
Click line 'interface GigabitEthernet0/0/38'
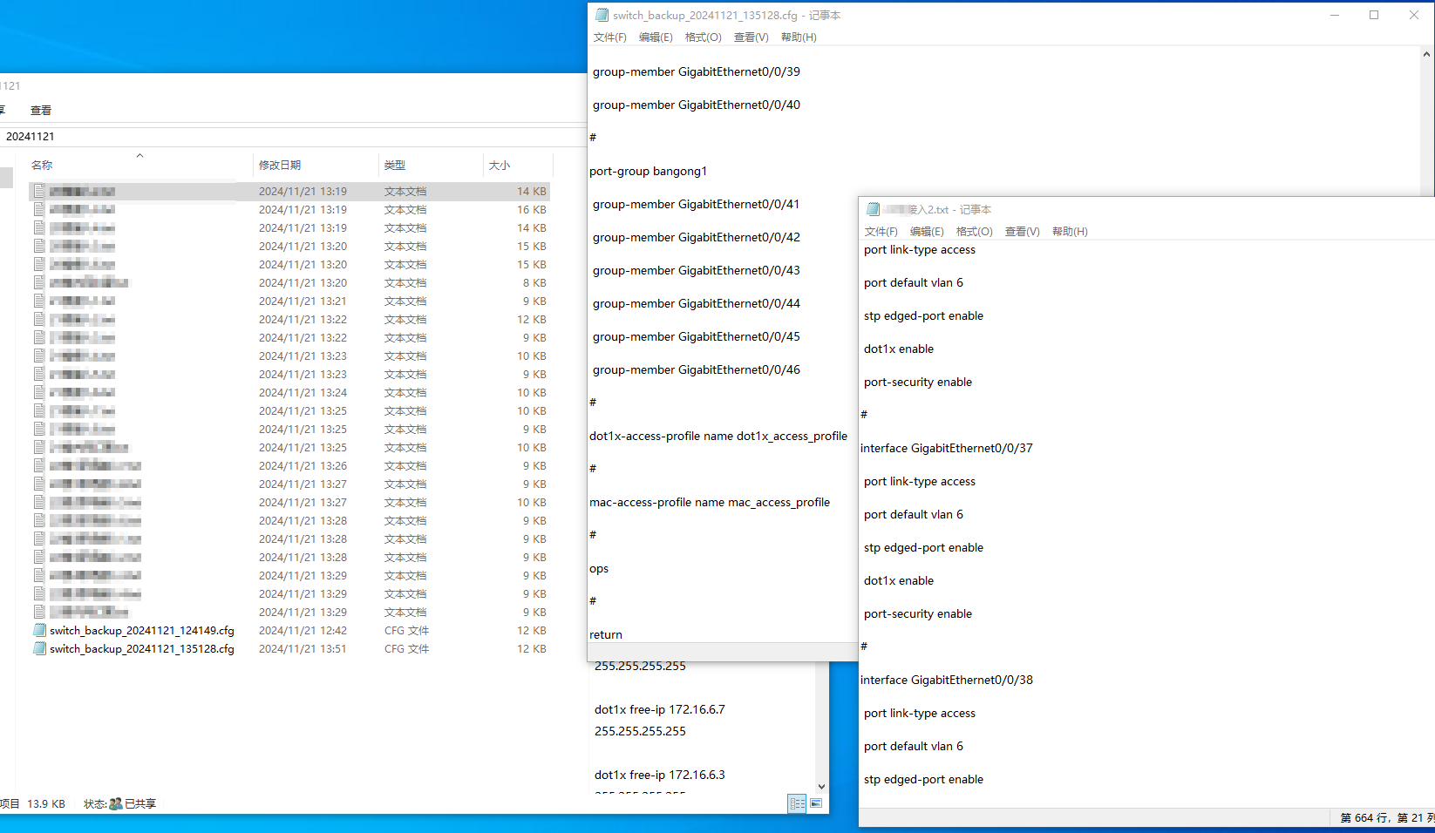947,681
